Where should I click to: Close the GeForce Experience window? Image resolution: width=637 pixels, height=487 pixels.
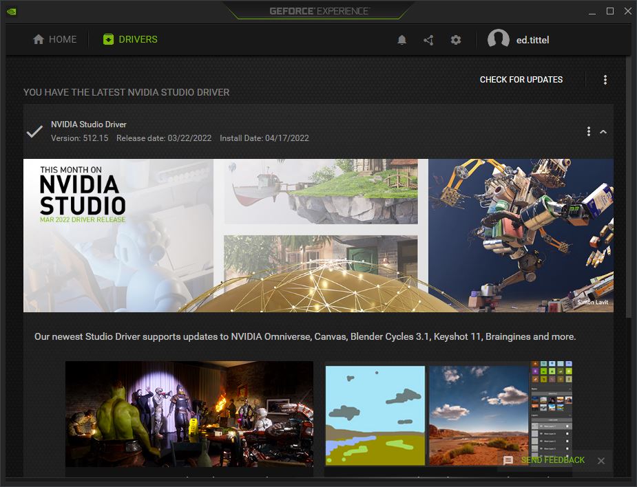(x=628, y=12)
